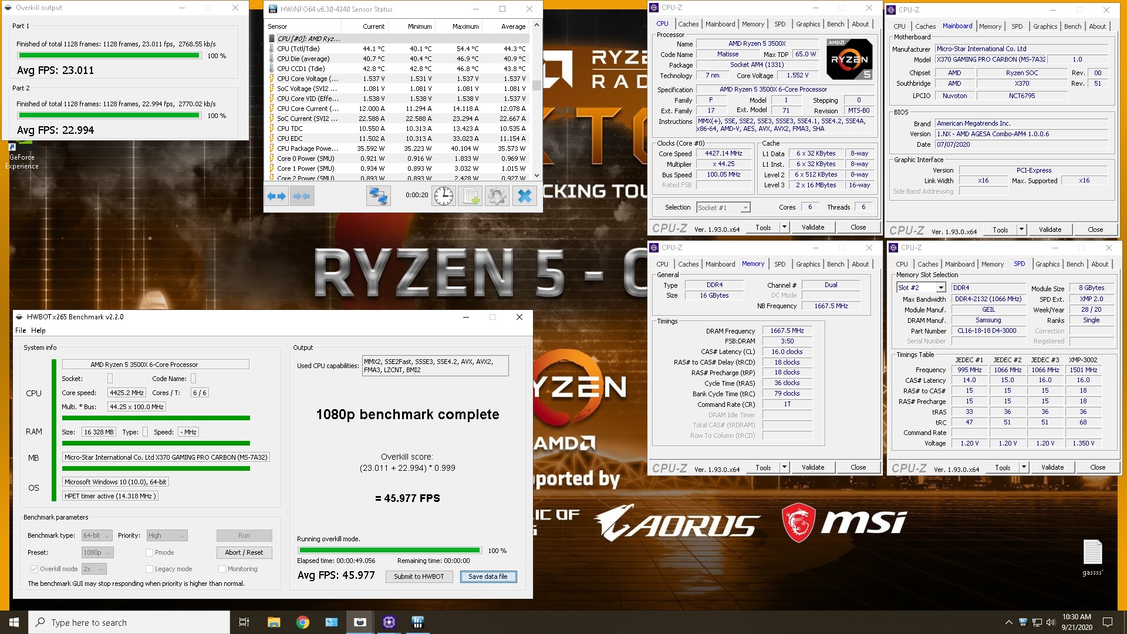The image size is (1127, 634).
Task: Open CPU-Z purple taskbar icon
Action: [389, 622]
